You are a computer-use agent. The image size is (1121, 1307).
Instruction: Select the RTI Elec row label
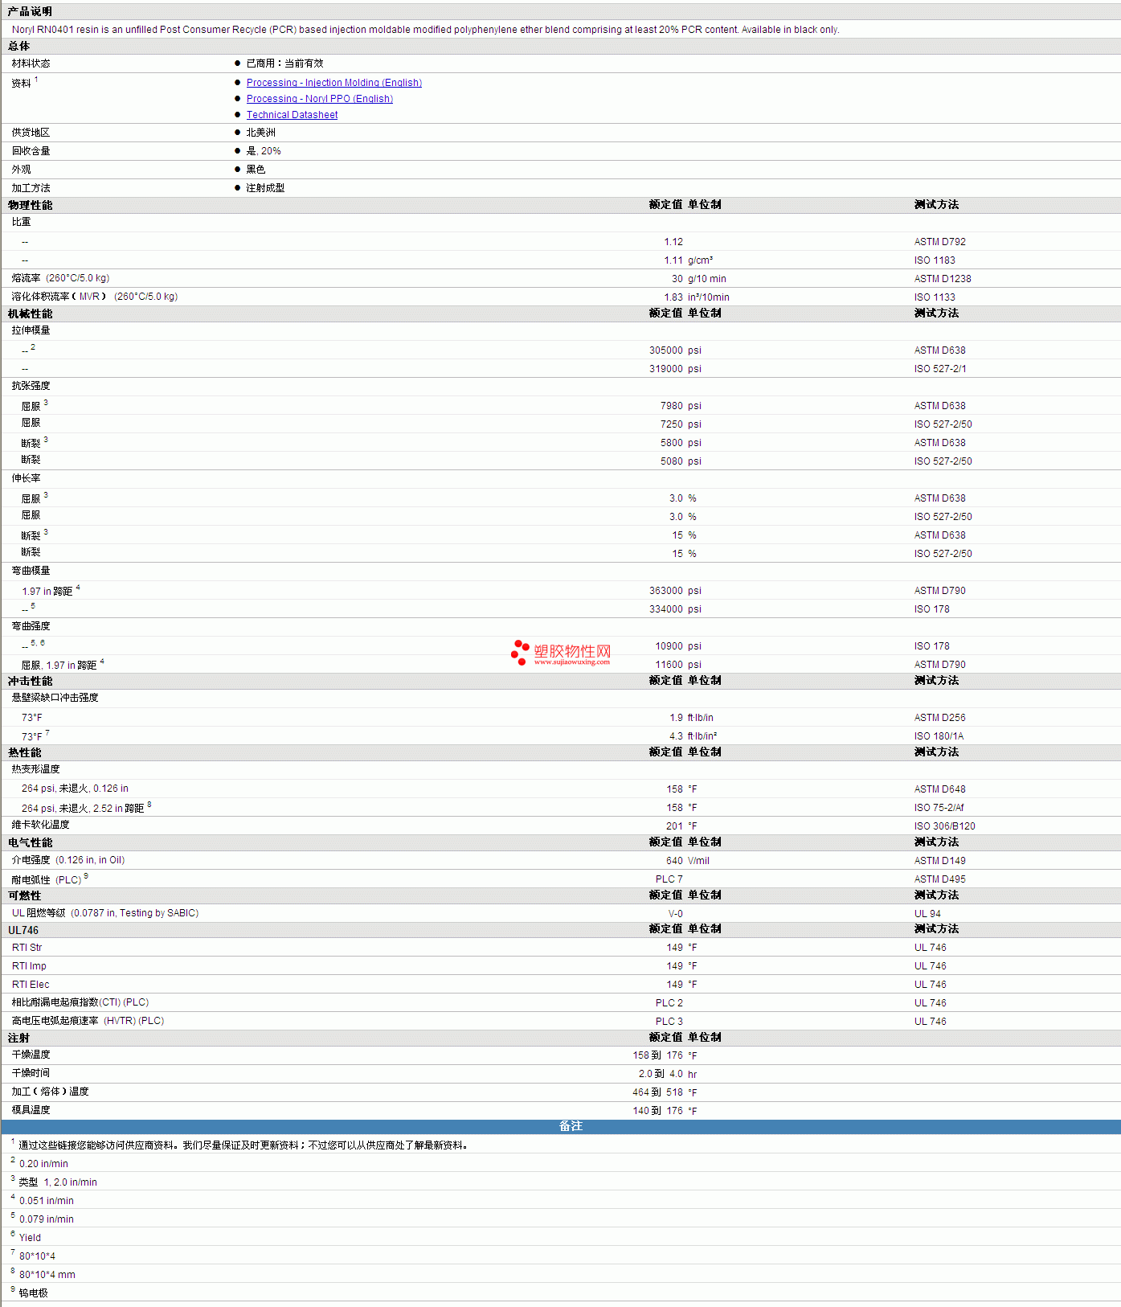(31, 985)
